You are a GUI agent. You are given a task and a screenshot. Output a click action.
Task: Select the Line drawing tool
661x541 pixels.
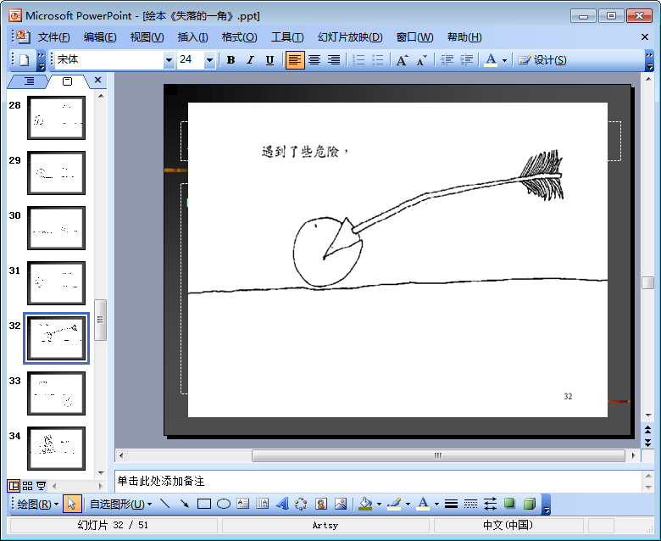165,504
